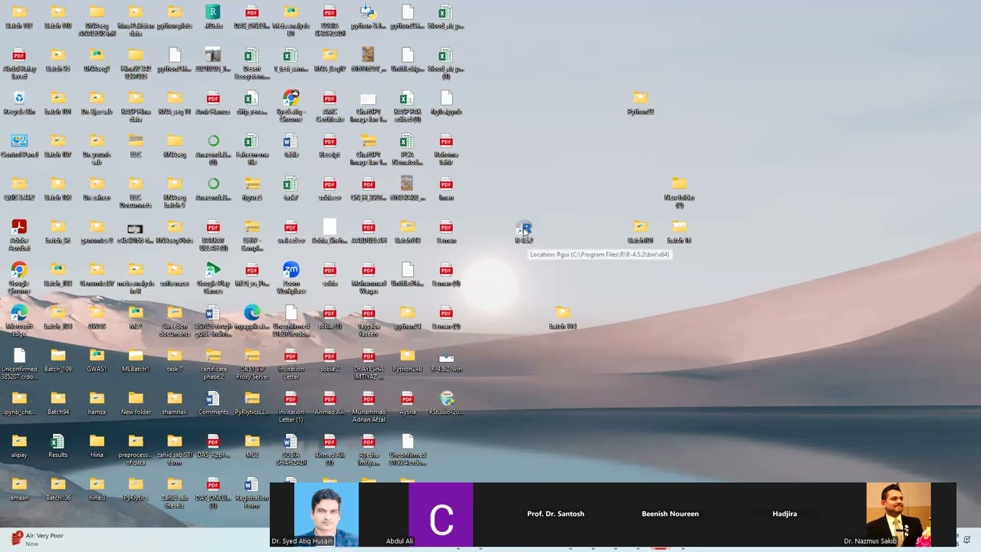Open the Control Panel shortcut
This screenshot has height=552, width=981.
click(x=19, y=146)
